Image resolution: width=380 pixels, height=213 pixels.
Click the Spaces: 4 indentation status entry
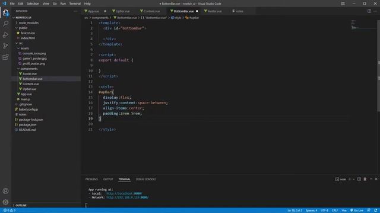[x=311, y=211]
